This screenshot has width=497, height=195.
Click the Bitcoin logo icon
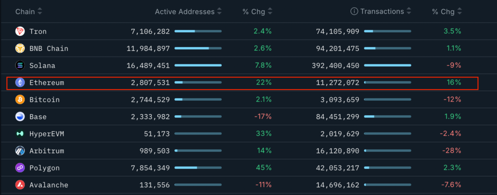(x=20, y=100)
